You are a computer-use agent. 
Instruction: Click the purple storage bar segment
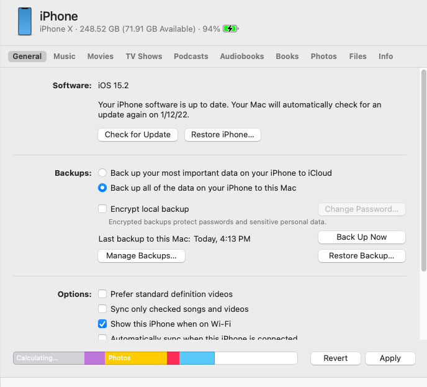[x=94, y=358]
